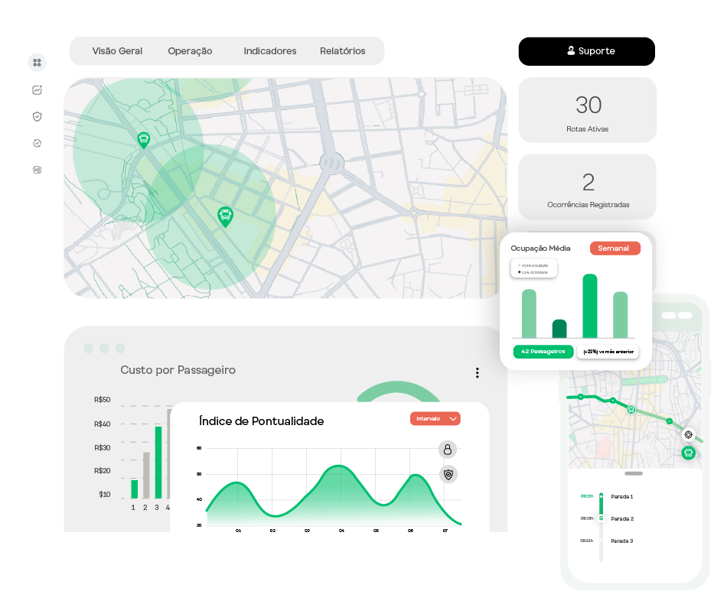Open the Ocorrências Registradas card
The width and height of the screenshot is (714, 591).
tap(588, 187)
